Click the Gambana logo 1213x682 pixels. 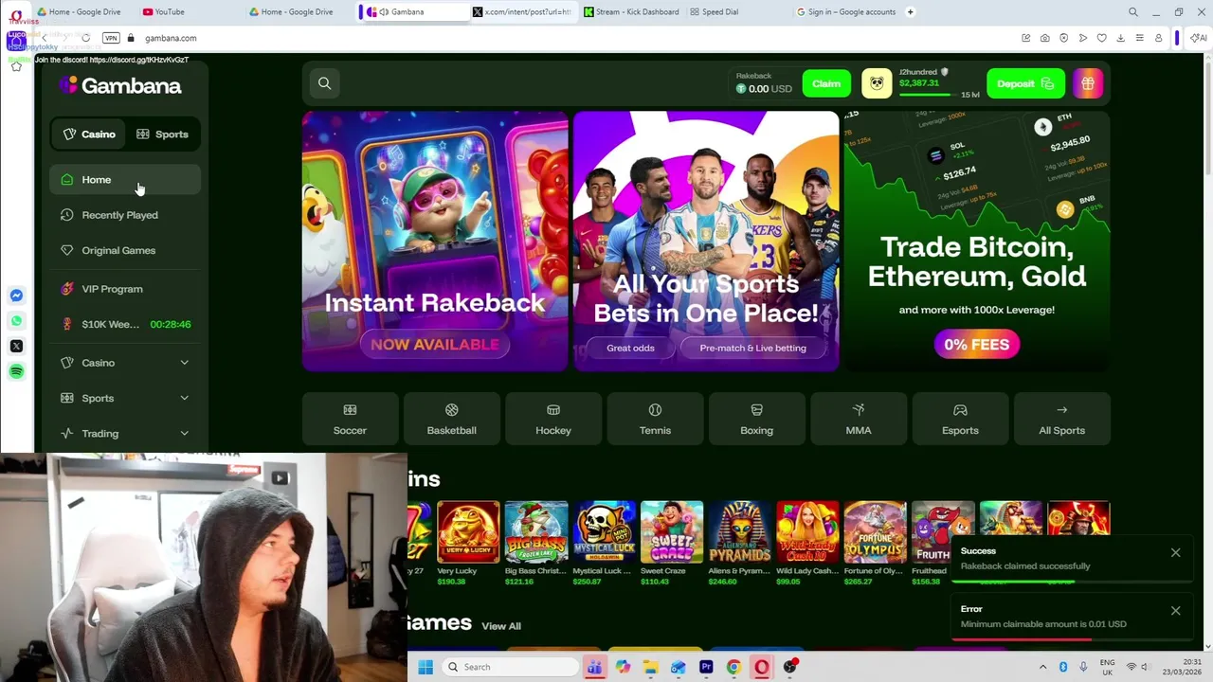tap(119, 85)
